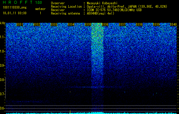The width and height of the screenshot is (179, 114).
Task: Click the meteor count value 1
Action: click(x=40, y=13)
